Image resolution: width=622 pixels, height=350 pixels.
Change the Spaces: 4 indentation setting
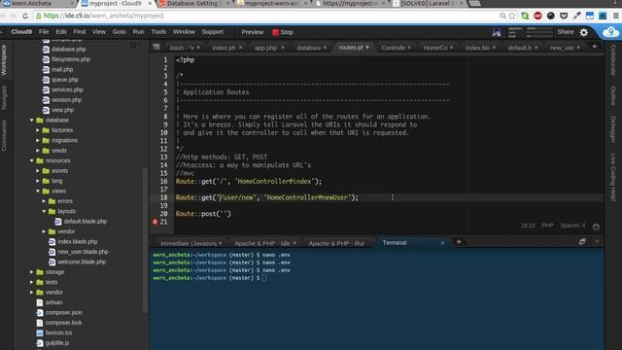pyautogui.click(x=572, y=226)
